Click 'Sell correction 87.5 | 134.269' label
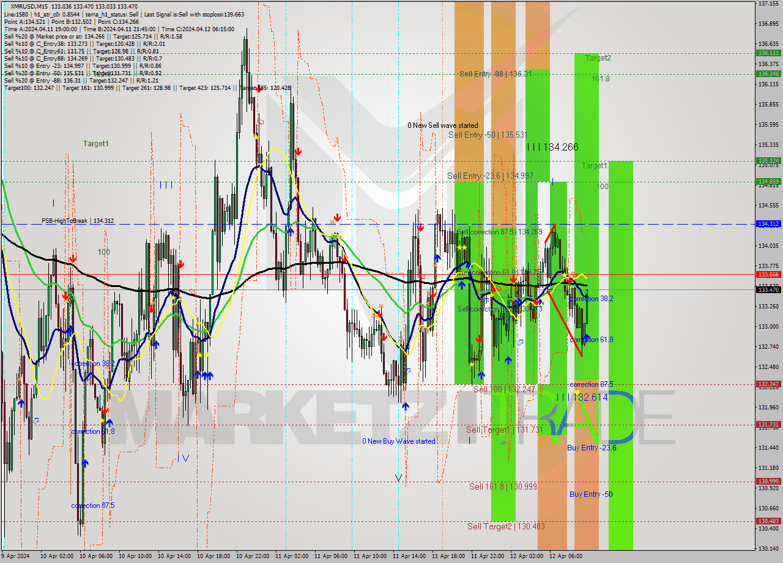783x563 pixels. tap(500, 232)
